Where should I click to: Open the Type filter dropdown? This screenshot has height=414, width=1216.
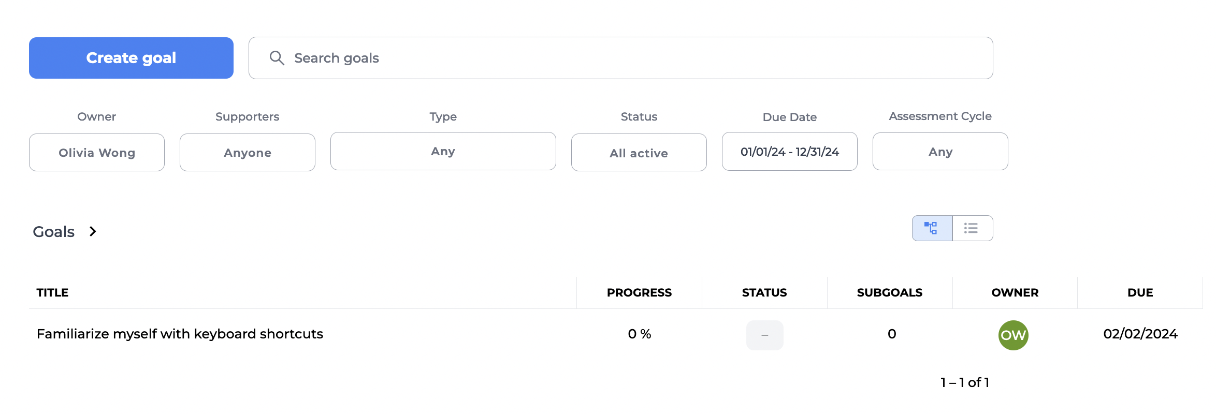[x=443, y=152]
